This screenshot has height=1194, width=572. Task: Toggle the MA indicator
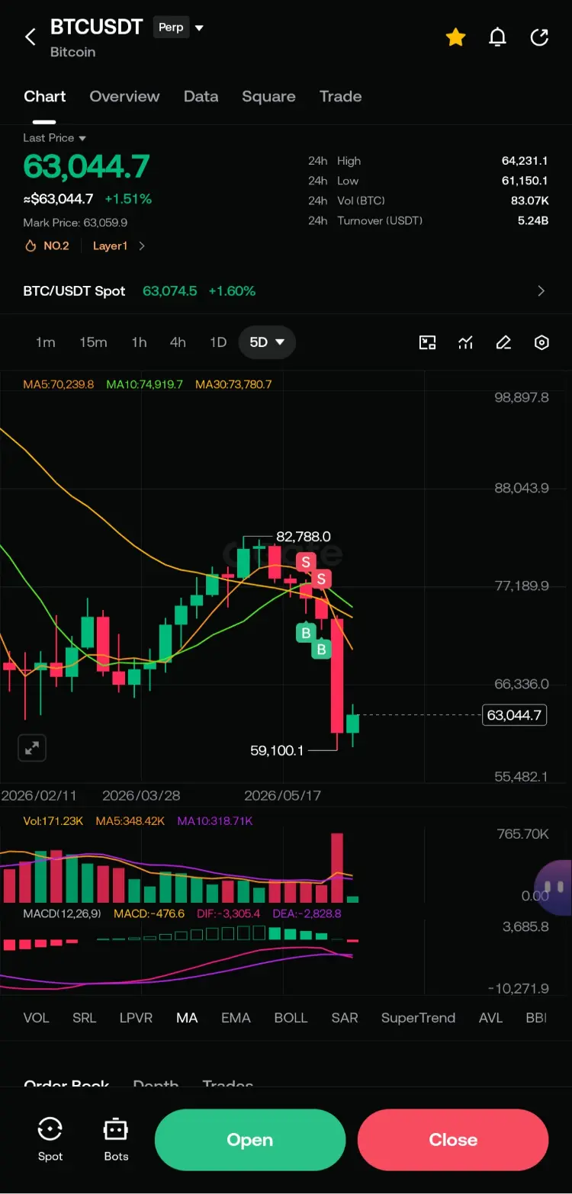point(187,1018)
